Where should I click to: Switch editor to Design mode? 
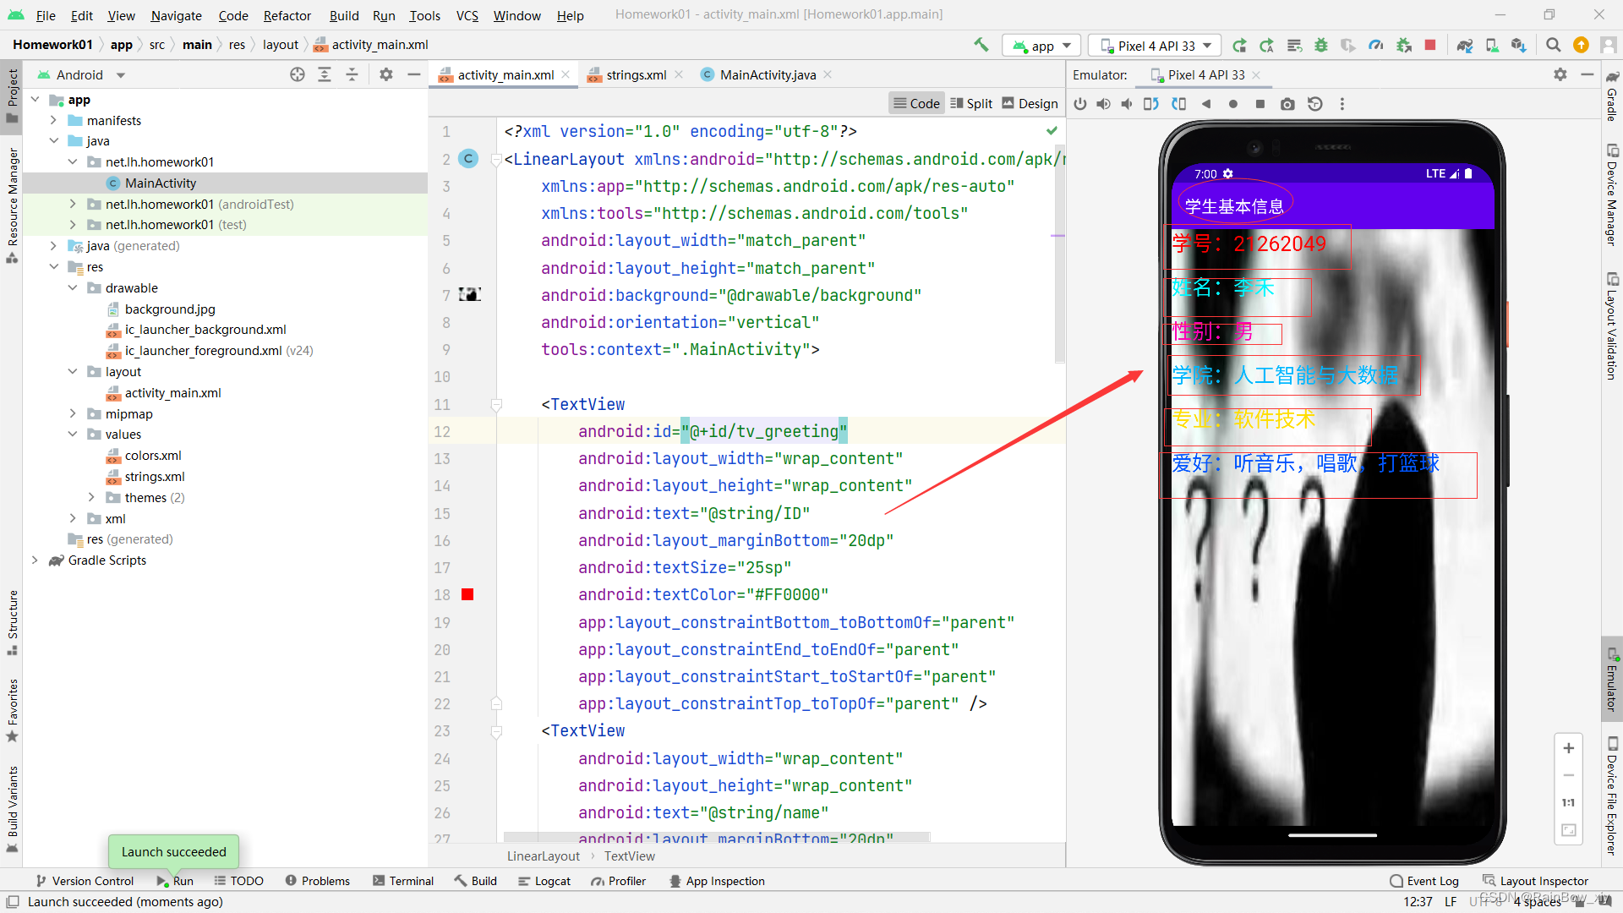(x=1030, y=103)
